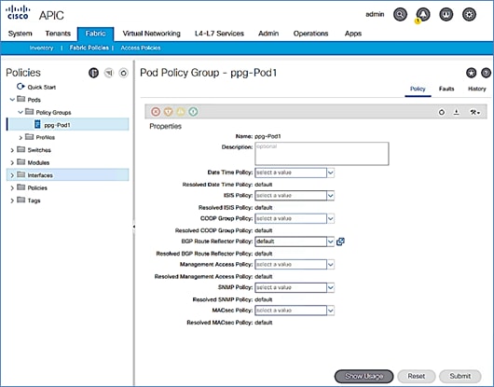Click the admin username text
Image resolution: width=494 pixels, height=387 pixels.
[x=375, y=15]
